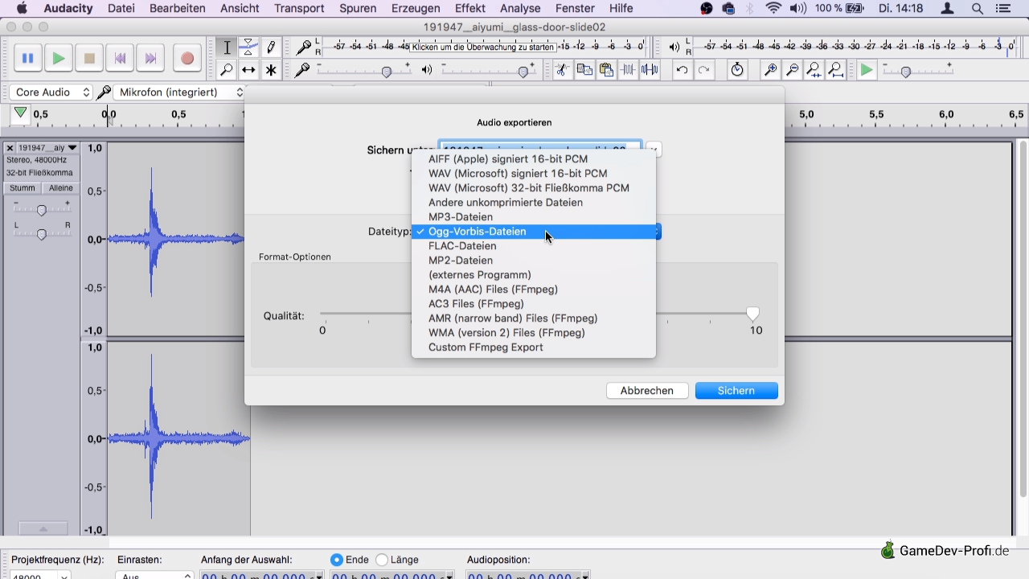Click the Silence audio icon
Image resolution: width=1029 pixels, height=579 pixels.
(650, 70)
